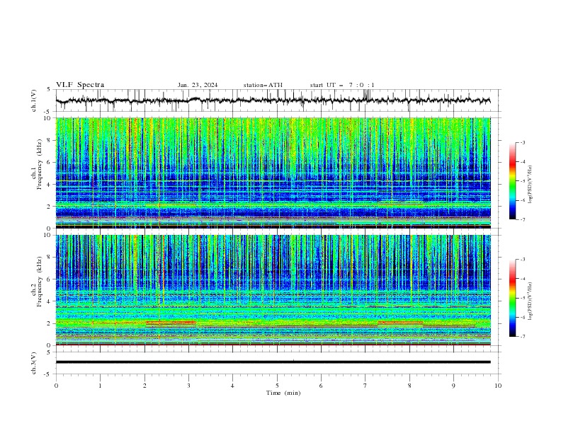This screenshot has width=561, height=433.
Task: Click the "VLF Spectra" title text
Action: (x=80, y=85)
